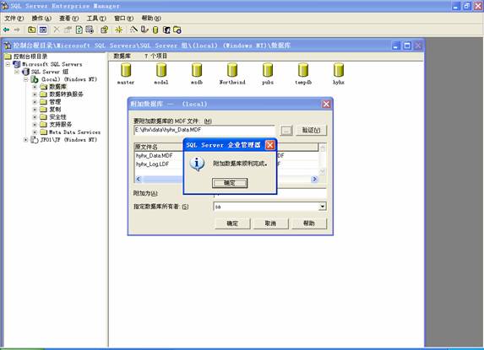Expand the 支持服务 tree folder

(x=35, y=125)
